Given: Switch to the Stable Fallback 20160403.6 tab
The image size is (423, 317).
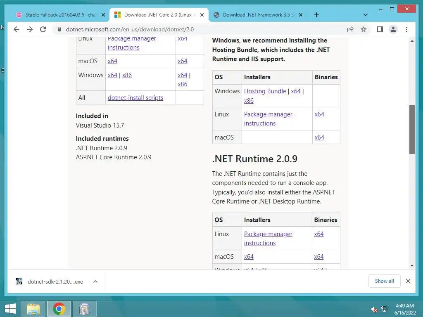Looking at the screenshot, I should click(x=61, y=15).
